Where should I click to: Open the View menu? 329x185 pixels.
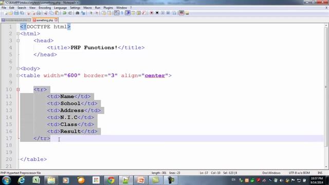click(x=32, y=8)
